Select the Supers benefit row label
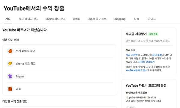 20,76
